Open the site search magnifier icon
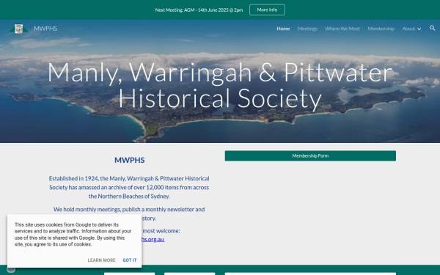Screen dimensions: 440x275 tap(432, 28)
